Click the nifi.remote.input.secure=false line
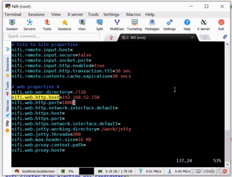This screenshot has height=177, width=232. (x=51, y=55)
